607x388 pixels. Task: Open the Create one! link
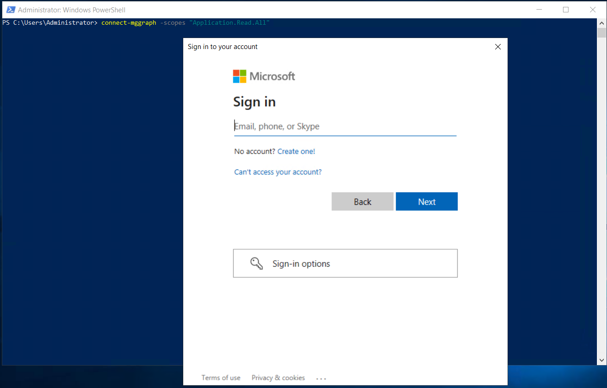coord(296,151)
